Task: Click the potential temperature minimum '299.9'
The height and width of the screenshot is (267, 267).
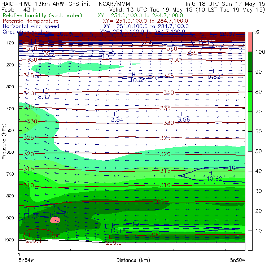Action: [x=114, y=243]
